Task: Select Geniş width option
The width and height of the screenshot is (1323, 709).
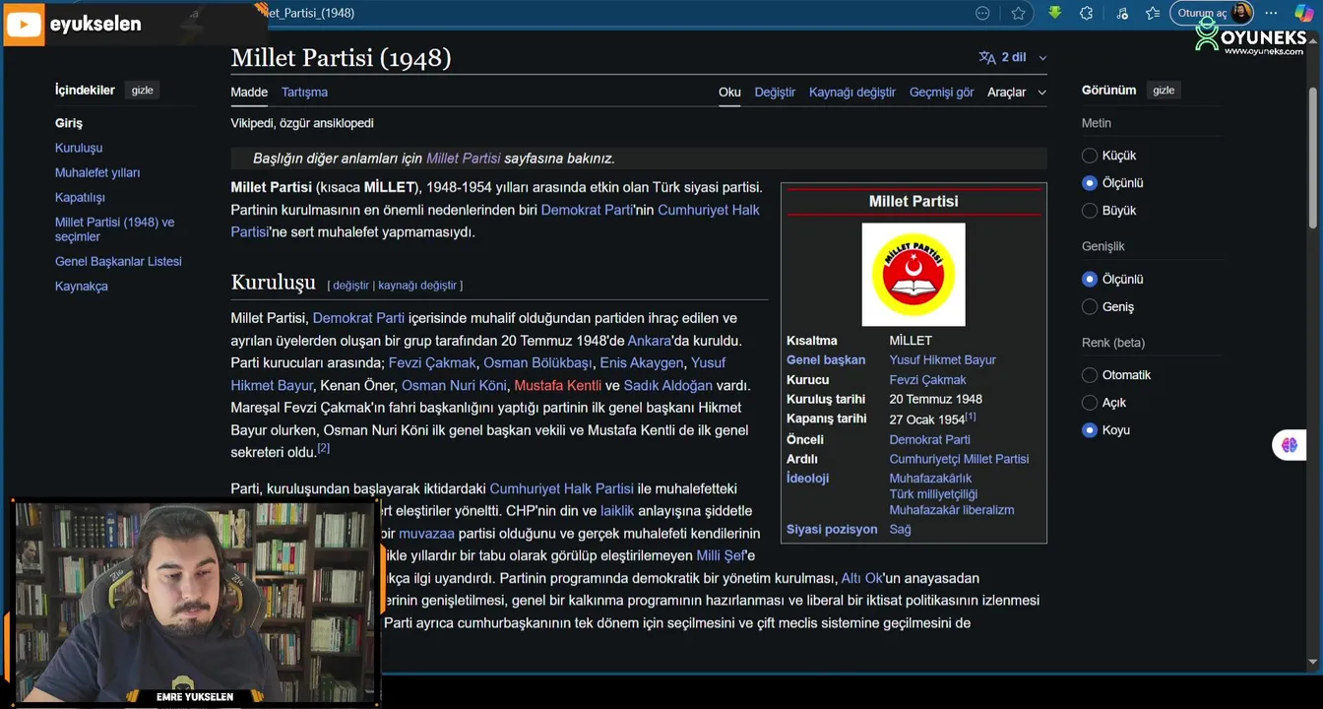Action: (1090, 307)
